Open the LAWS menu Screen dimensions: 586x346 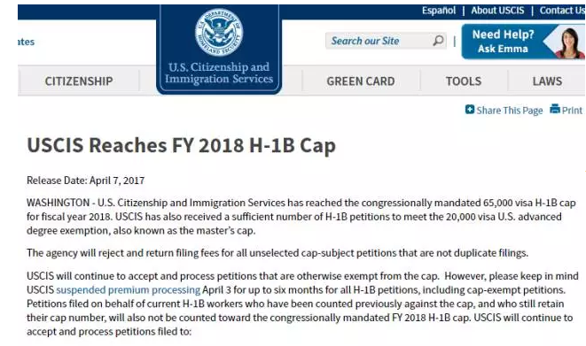coord(547,81)
